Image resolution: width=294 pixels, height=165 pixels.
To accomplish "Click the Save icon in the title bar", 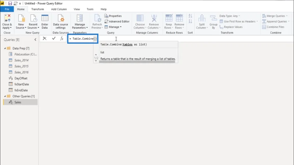I will pyautogui.click(x=10, y=3).
